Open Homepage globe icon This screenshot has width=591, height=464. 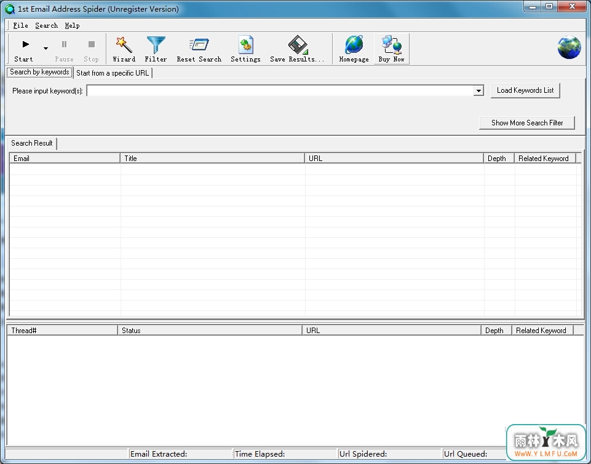coord(354,45)
